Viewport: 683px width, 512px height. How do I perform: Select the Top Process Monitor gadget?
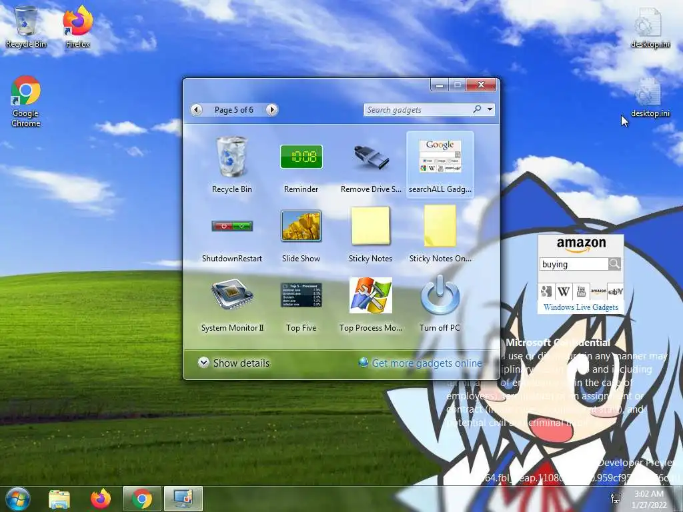point(371,304)
